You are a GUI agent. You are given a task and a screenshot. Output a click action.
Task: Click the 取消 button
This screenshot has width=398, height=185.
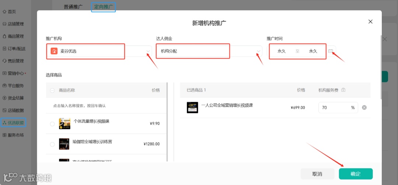tap(317, 174)
